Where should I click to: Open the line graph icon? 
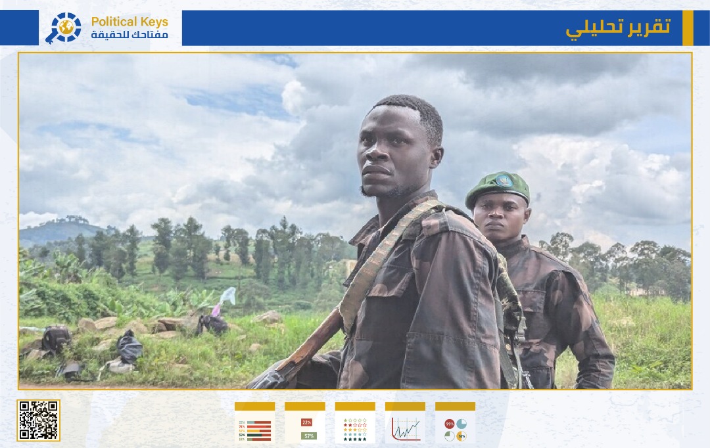[x=405, y=423]
